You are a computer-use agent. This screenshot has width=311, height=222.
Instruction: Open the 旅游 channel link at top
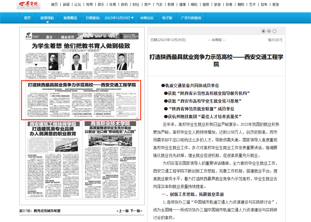tap(217, 4)
